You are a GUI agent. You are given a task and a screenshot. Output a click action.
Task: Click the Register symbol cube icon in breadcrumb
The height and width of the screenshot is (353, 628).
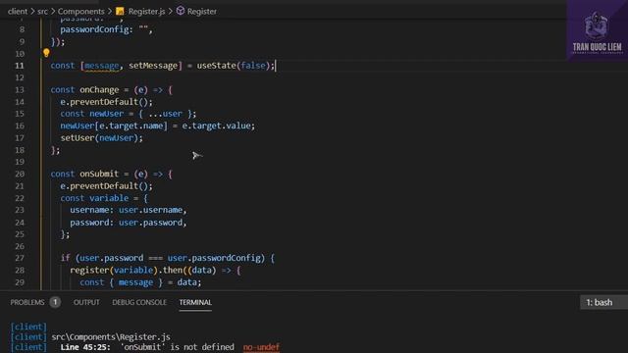pos(181,11)
